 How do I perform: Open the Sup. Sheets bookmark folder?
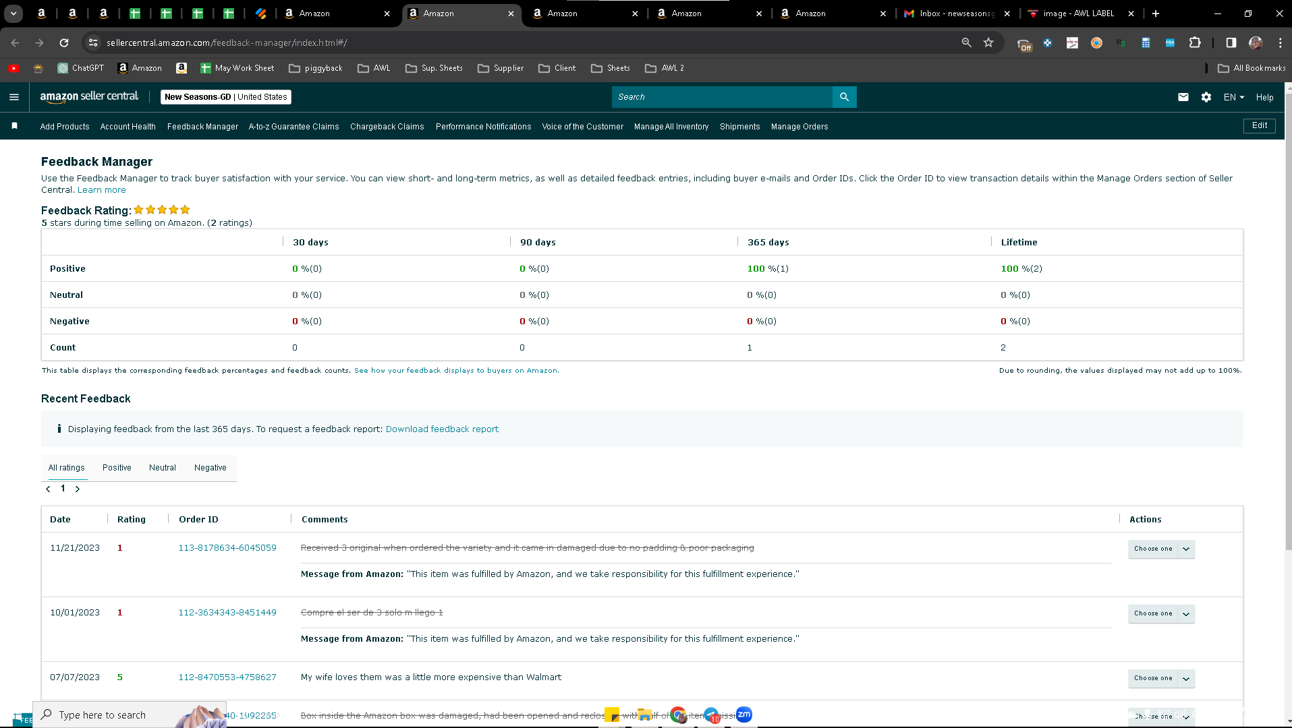(434, 68)
